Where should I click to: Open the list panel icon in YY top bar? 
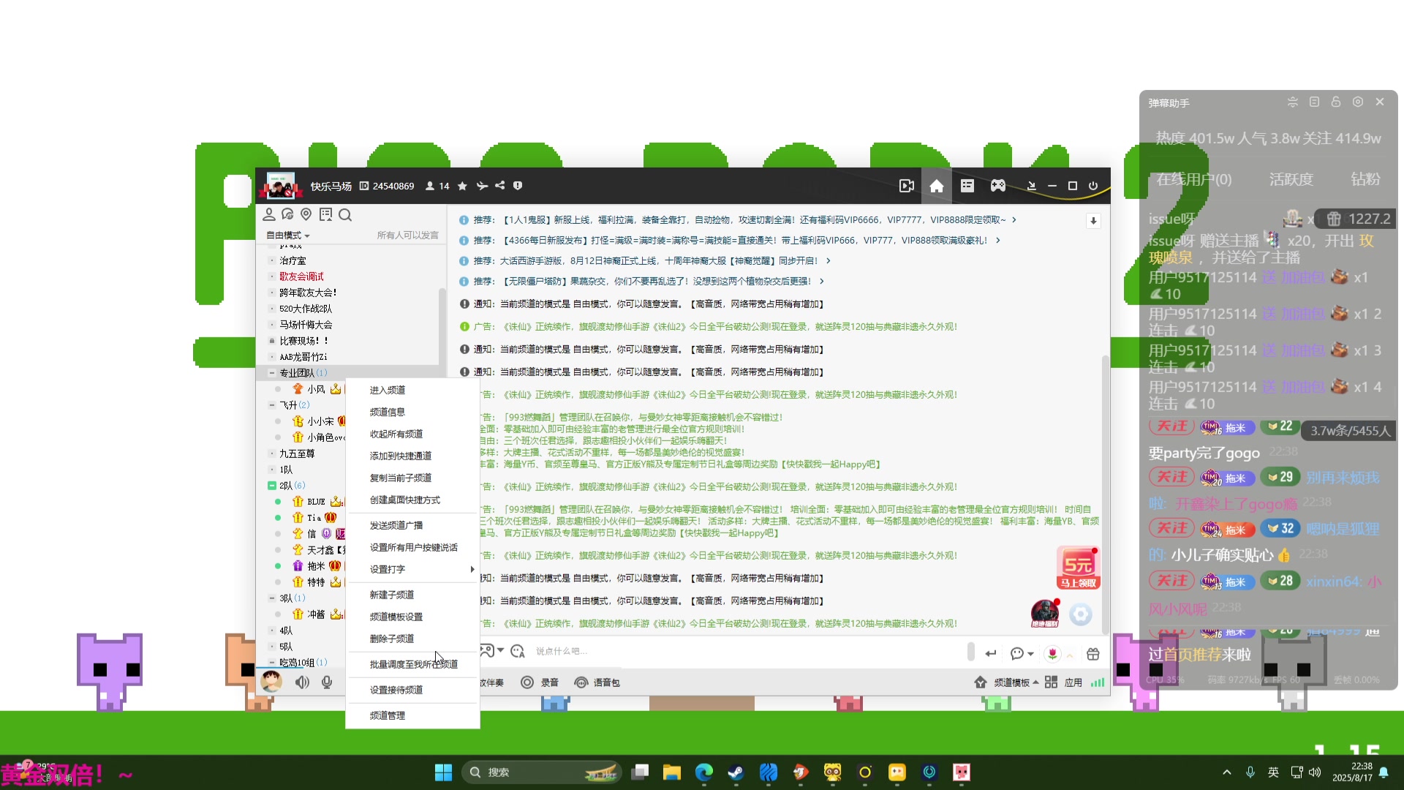(x=967, y=186)
